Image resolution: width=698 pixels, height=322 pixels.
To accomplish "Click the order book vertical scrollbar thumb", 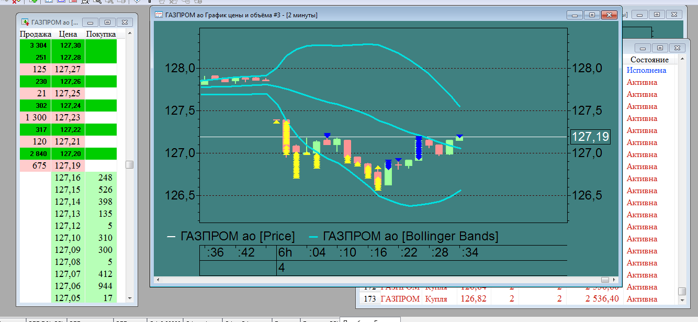I will (129, 164).
